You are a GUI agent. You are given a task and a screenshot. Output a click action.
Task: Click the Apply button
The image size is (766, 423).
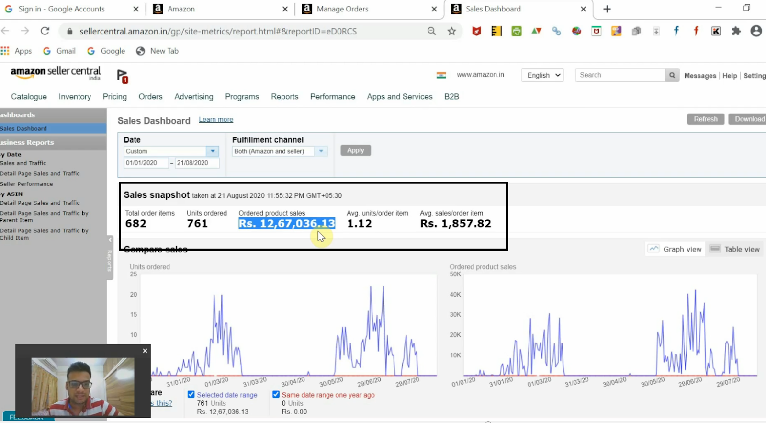(x=356, y=150)
